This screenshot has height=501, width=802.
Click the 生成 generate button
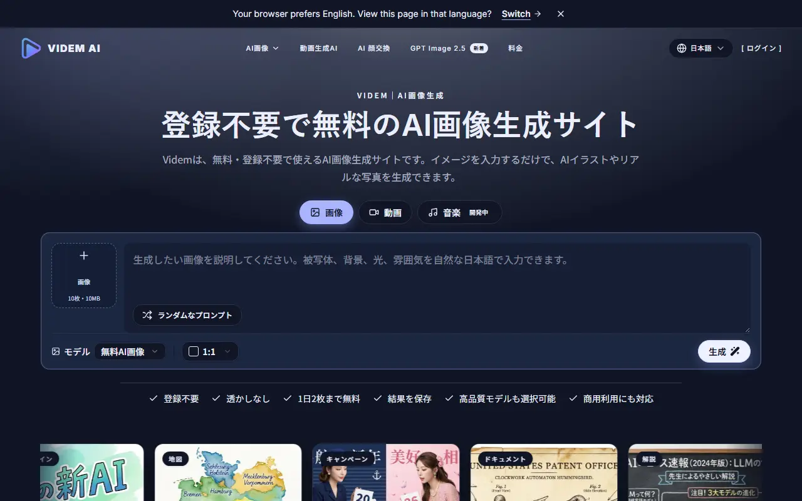click(724, 351)
